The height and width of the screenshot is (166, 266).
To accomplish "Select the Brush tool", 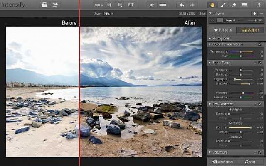I will point(222,5).
